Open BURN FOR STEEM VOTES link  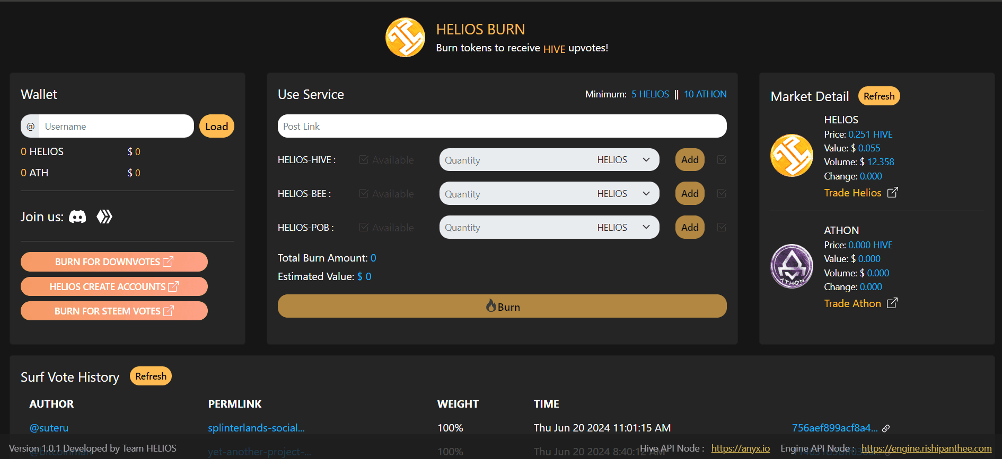point(114,311)
